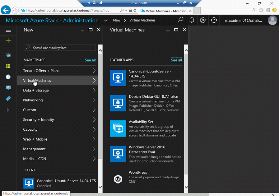Expand chevron beside Networking
Image resolution: width=279 pixels, height=196 pixels.
click(94, 100)
